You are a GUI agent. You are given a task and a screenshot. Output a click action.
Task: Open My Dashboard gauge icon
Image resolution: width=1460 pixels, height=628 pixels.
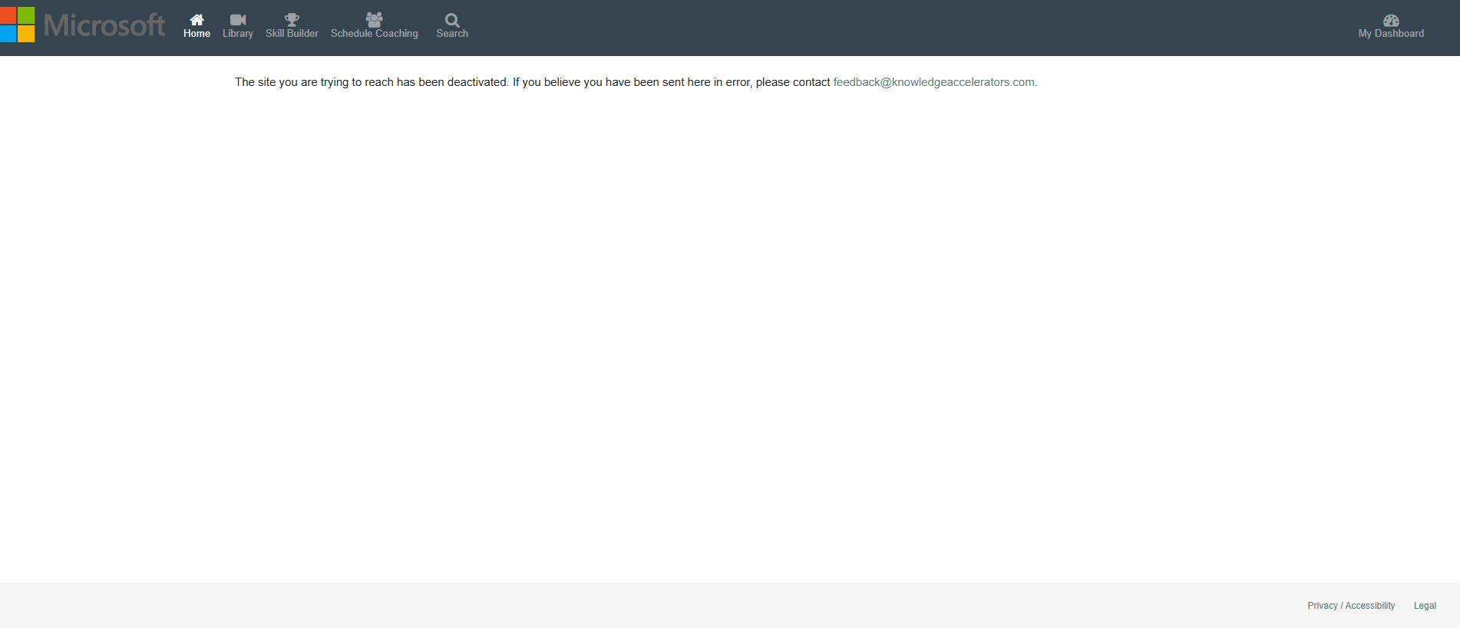[x=1391, y=20]
